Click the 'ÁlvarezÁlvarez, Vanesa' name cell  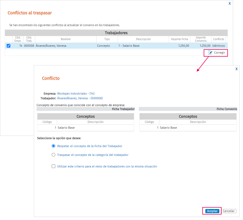click(66, 46)
